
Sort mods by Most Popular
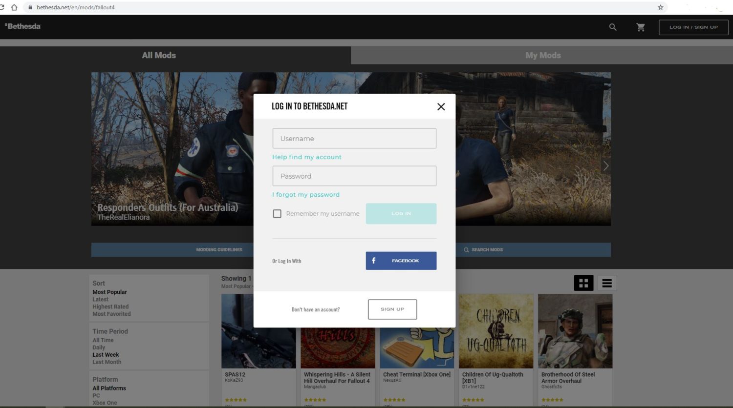pyautogui.click(x=109, y=292)
